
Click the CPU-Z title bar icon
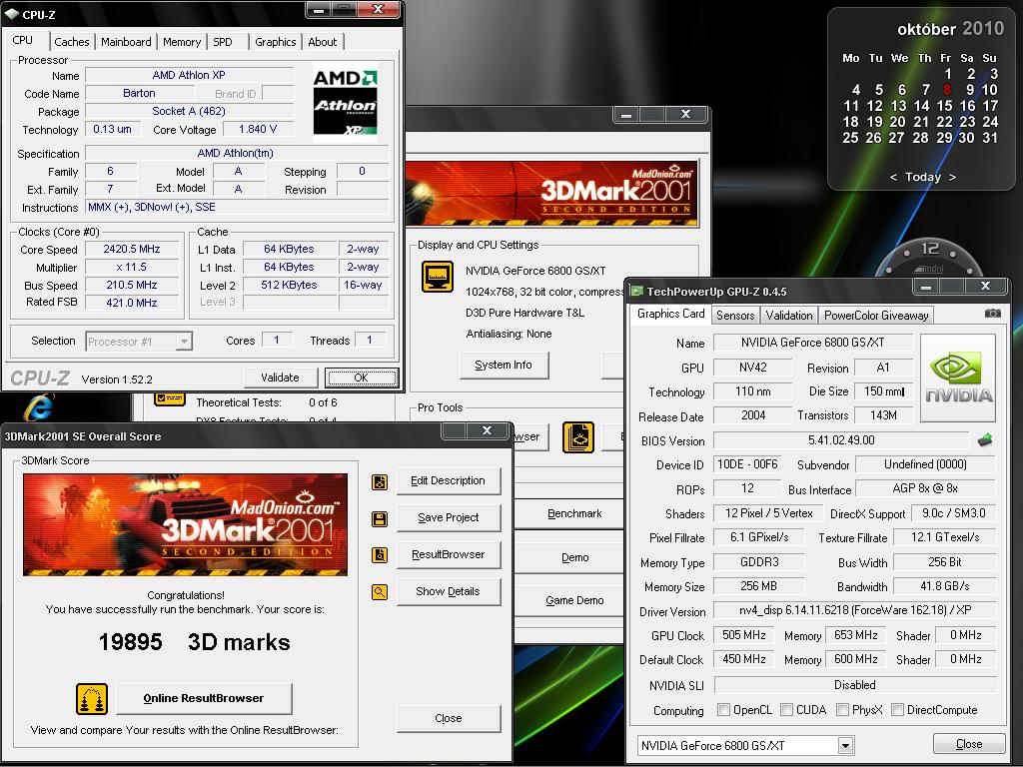click(12, 14)
